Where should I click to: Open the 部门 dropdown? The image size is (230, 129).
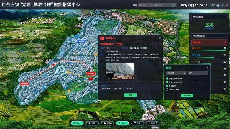point(198,73)
